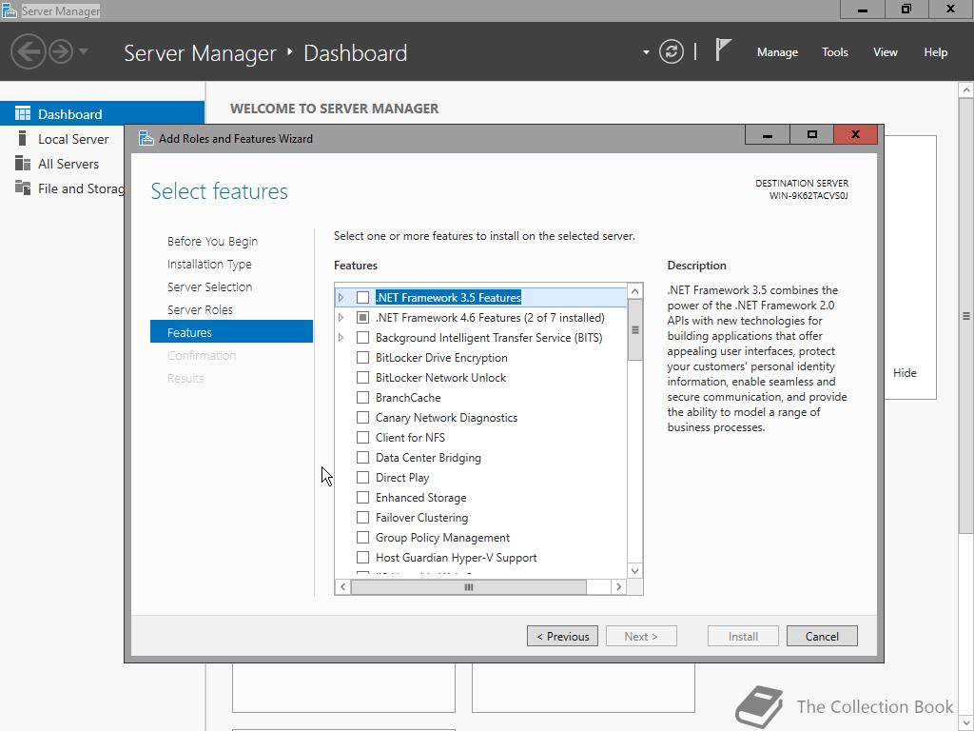The height and width of the screenshot is (731, 974).
Task: Click the Previous button
Action: click(562, 636)
